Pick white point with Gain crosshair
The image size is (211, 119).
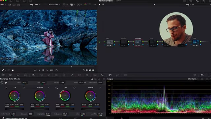(56, 88)
